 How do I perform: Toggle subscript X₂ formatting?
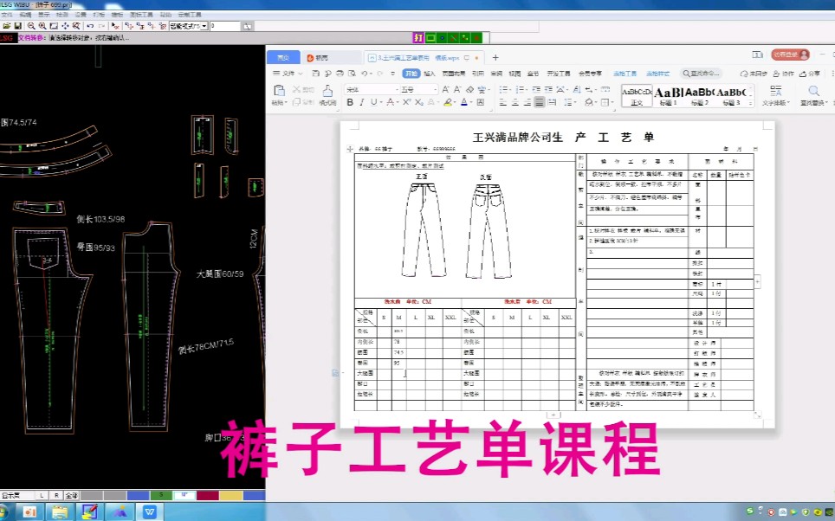pos(419,102)
